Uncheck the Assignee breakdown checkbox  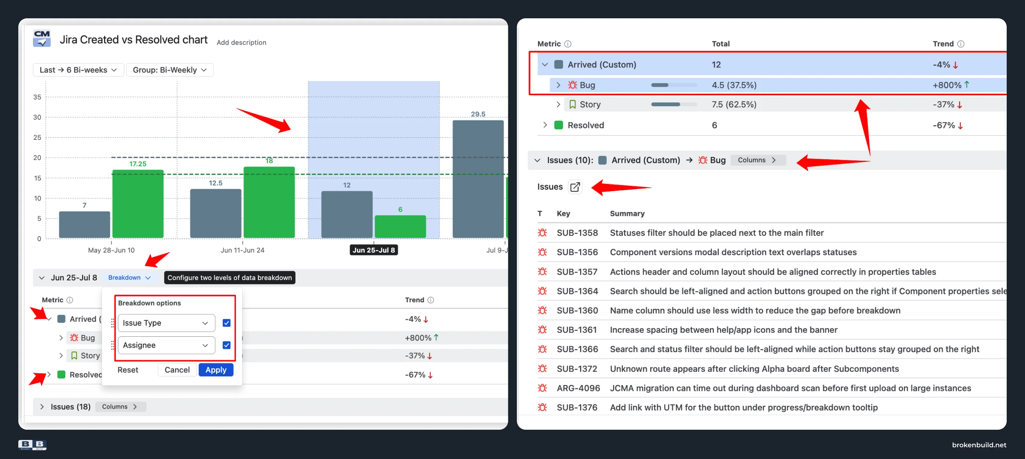click(226, 345)
